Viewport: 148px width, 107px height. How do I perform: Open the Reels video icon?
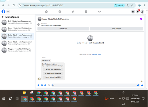click(x=60, y=12)
